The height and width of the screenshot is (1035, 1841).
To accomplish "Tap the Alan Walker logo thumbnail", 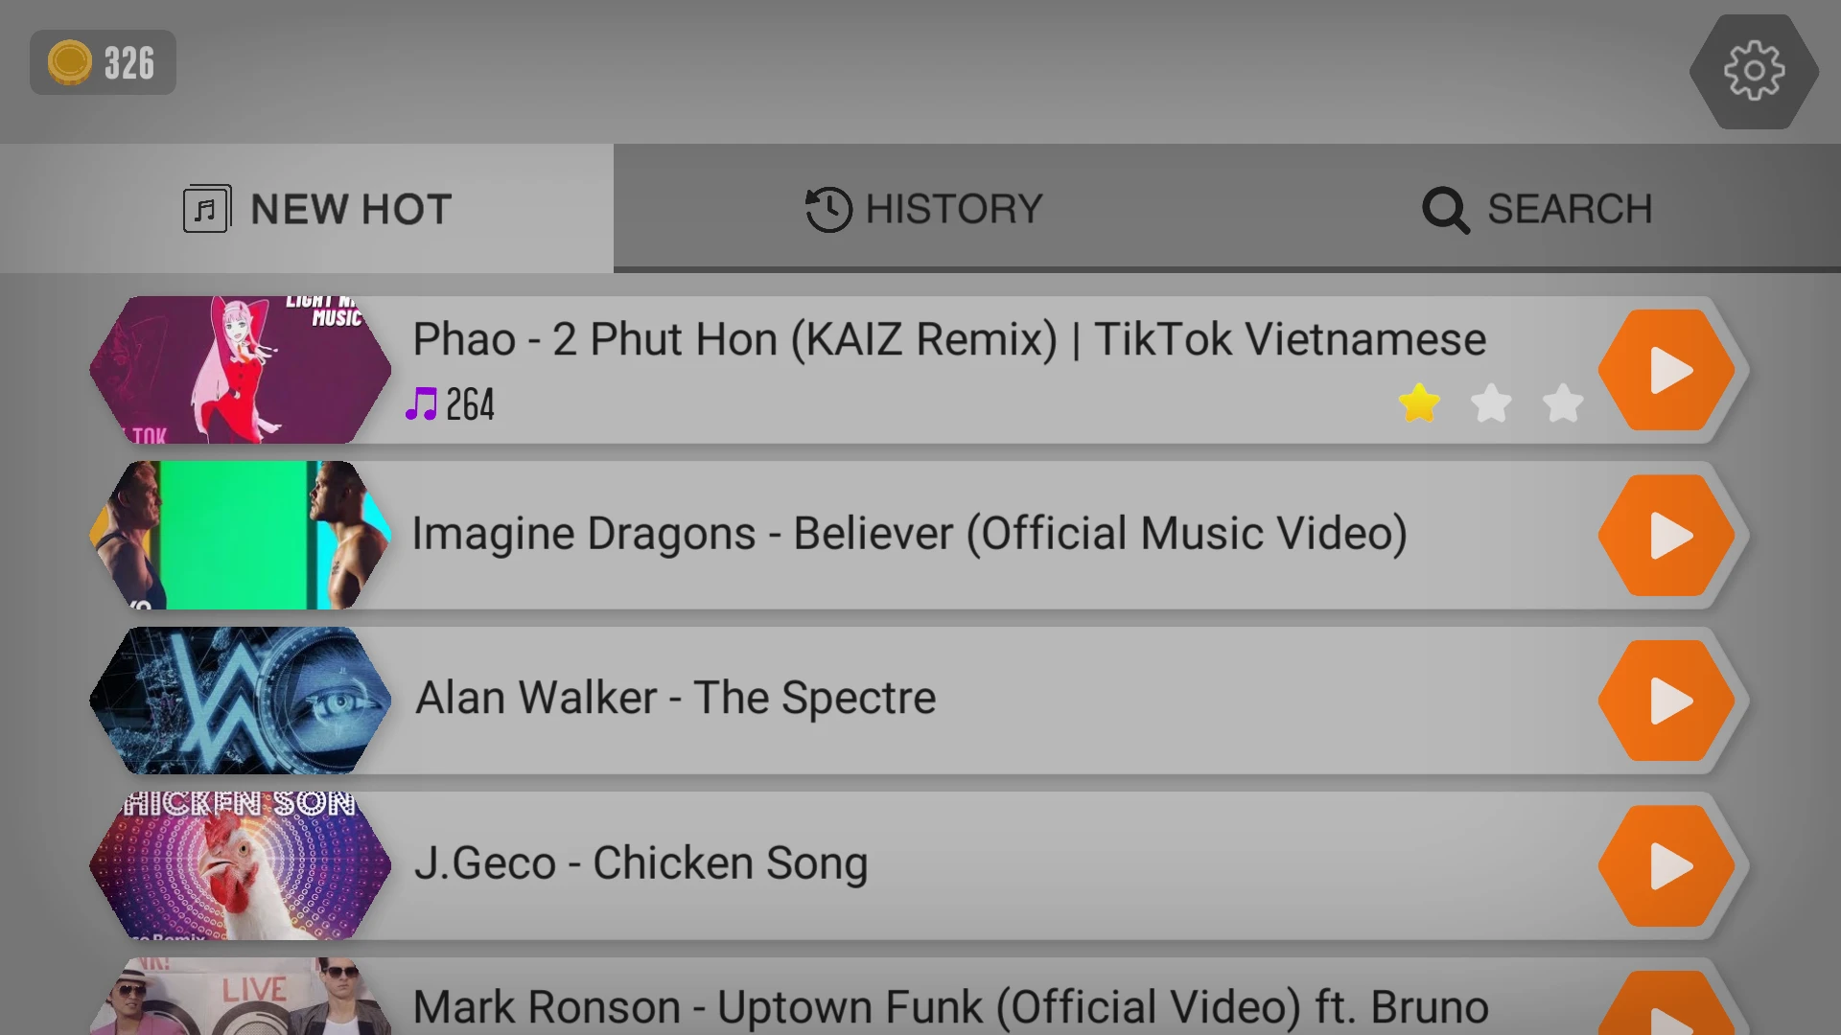I will (240, 701).
